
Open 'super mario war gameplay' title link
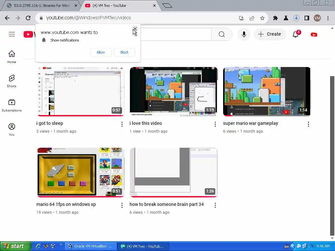click(251, 123)
